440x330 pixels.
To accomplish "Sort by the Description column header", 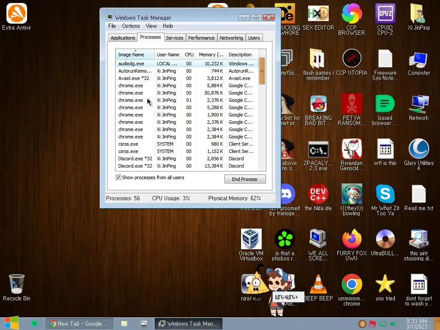I will click(242, 55).
